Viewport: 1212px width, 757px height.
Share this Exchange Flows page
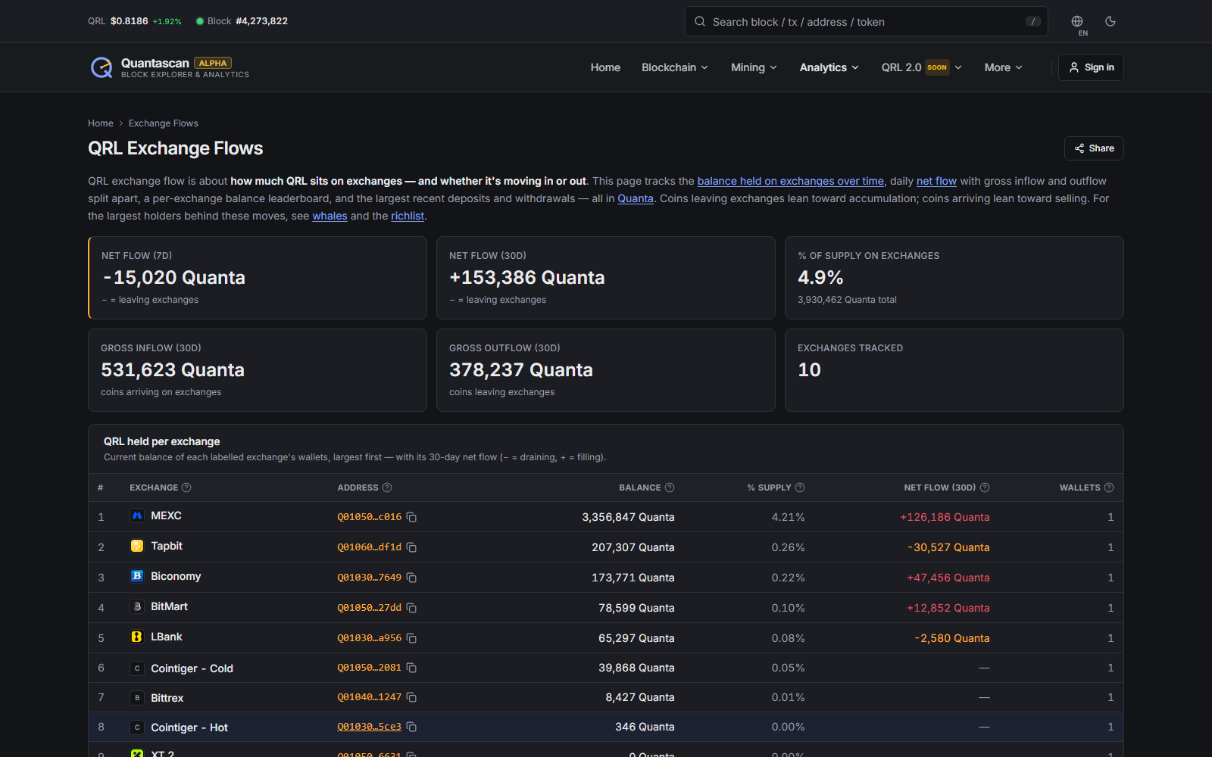click(x=1094, y=148)
